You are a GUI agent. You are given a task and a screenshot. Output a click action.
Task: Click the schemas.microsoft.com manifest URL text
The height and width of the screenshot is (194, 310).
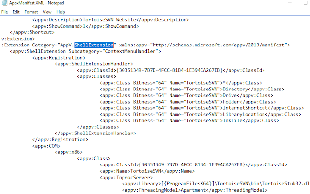pyautogui.click(x=218, y=45)
